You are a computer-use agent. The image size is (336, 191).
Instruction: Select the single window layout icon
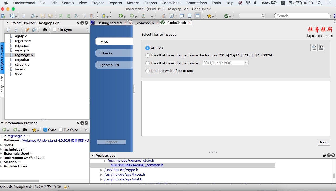[197, 16]
